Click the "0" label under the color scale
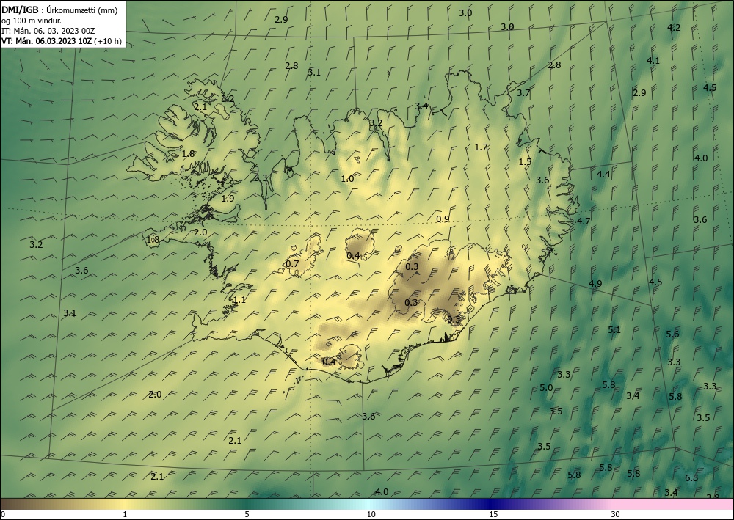This screenshot has width=734, height=520. tap(3, 514)
